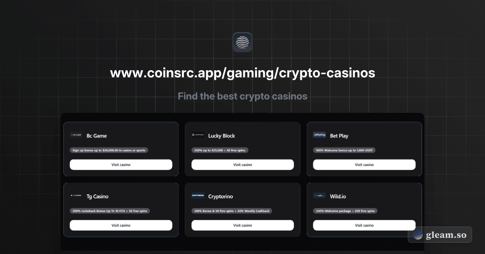Visit casino button for Lucky Block
The height and width of the screenshot is (254, 485).
[x=242, y=164]
